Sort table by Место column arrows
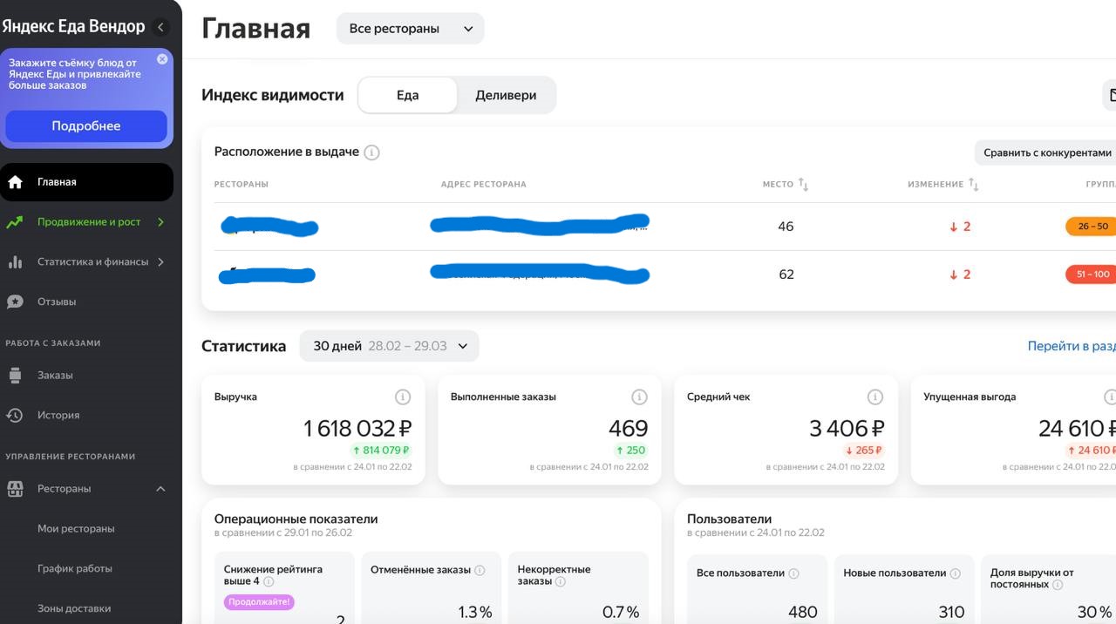The height and width of the screenshot is (624, 1116). tap(803, 185)
